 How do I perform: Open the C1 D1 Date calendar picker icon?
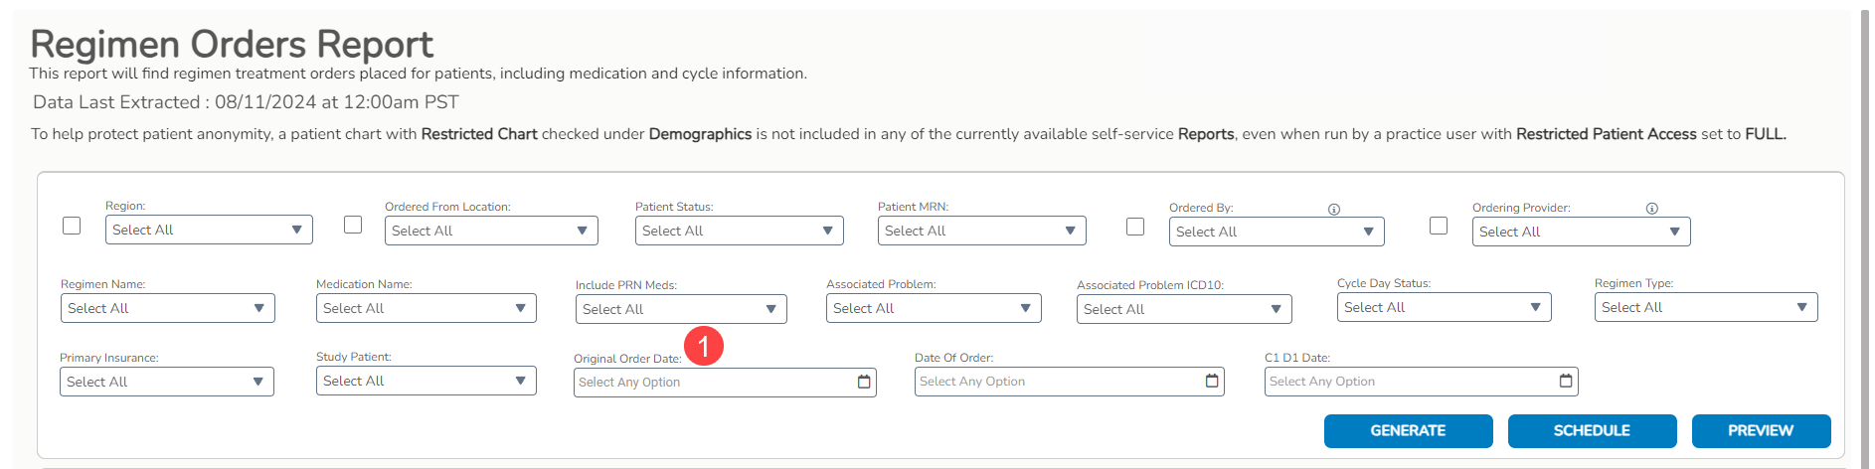[1566, 381]
